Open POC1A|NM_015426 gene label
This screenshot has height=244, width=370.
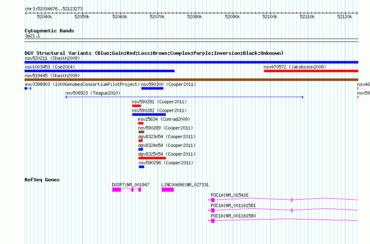(229, 195)
